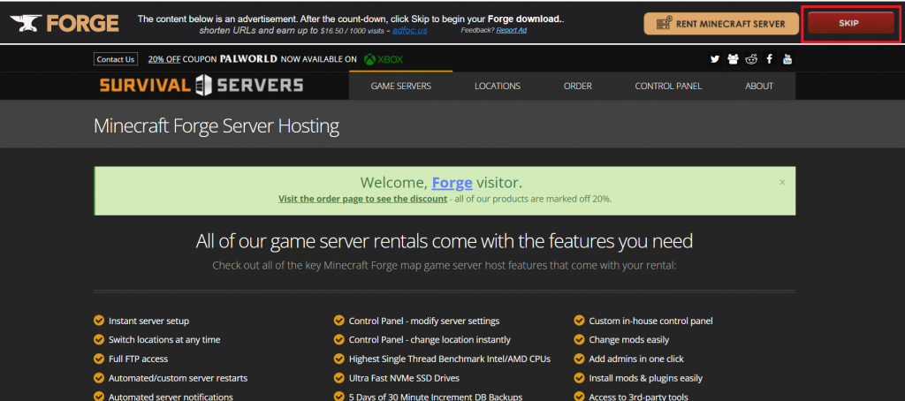Open the Facebook page icon

(770, 59)
